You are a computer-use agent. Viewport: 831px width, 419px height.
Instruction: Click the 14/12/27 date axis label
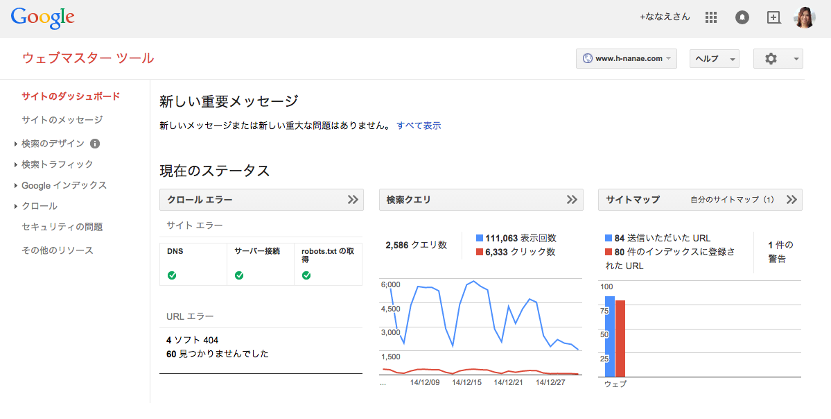[550, 382]
